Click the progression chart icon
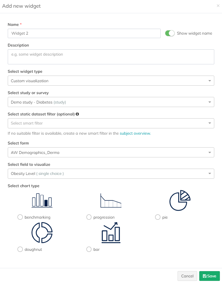222x283 pixels. (111, 201)
